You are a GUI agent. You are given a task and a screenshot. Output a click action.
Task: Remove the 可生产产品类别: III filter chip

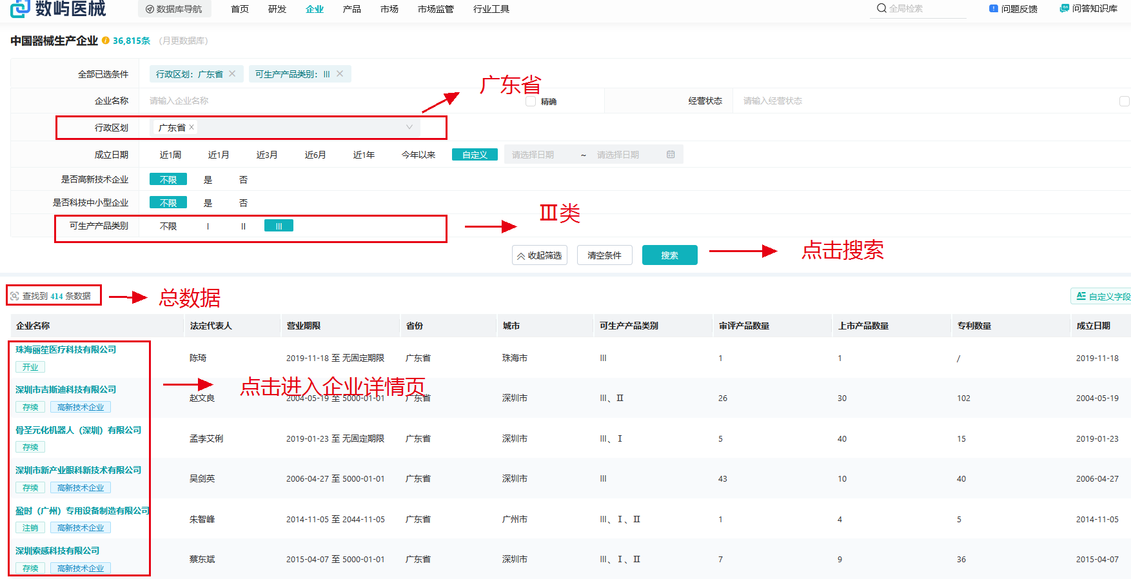point(340,74)
